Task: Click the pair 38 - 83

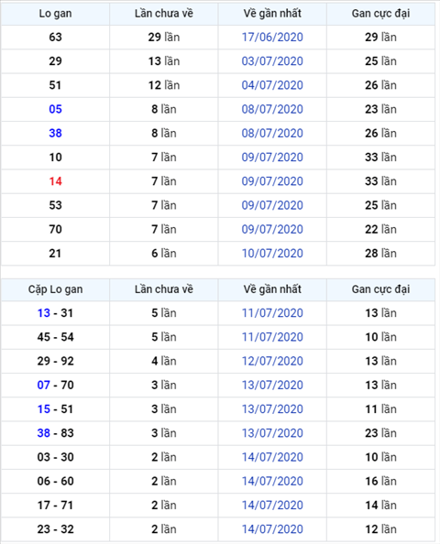Action: [55, 433]
